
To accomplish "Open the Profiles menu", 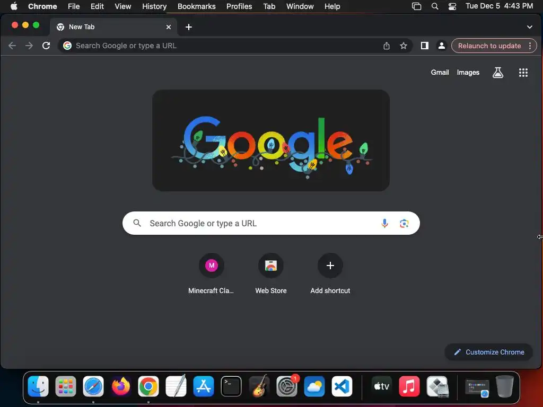I will click(239, 6).
